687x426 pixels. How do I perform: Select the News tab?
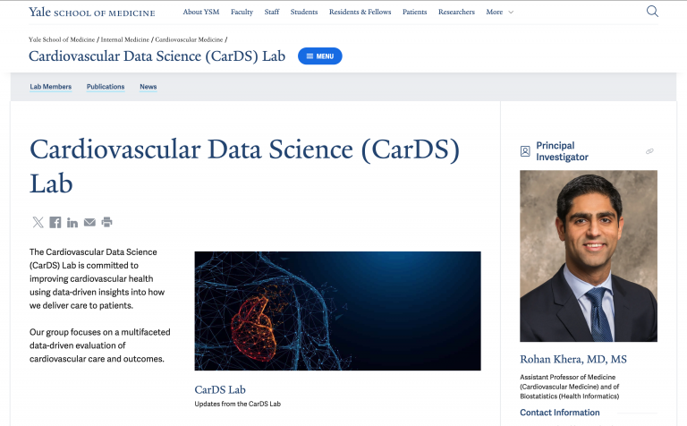point(148,87)
